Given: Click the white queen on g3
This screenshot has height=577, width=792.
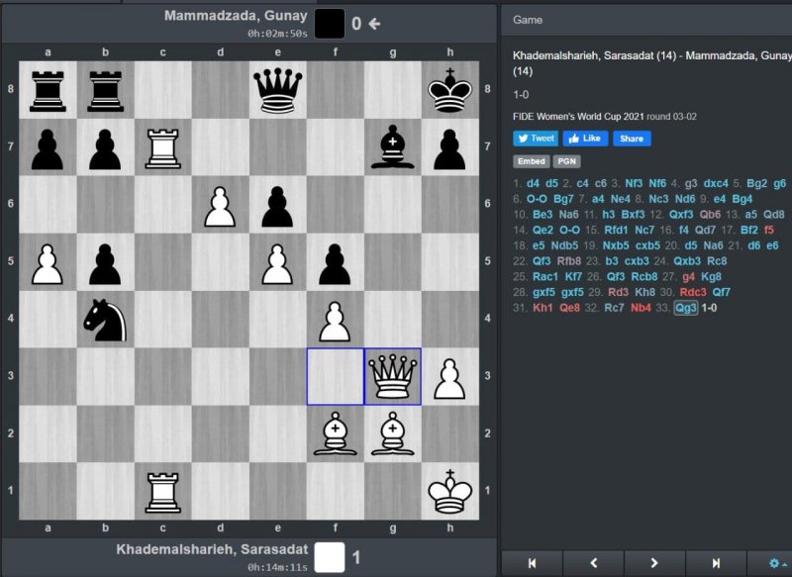Looking at the screenshot, I should 393,376.
